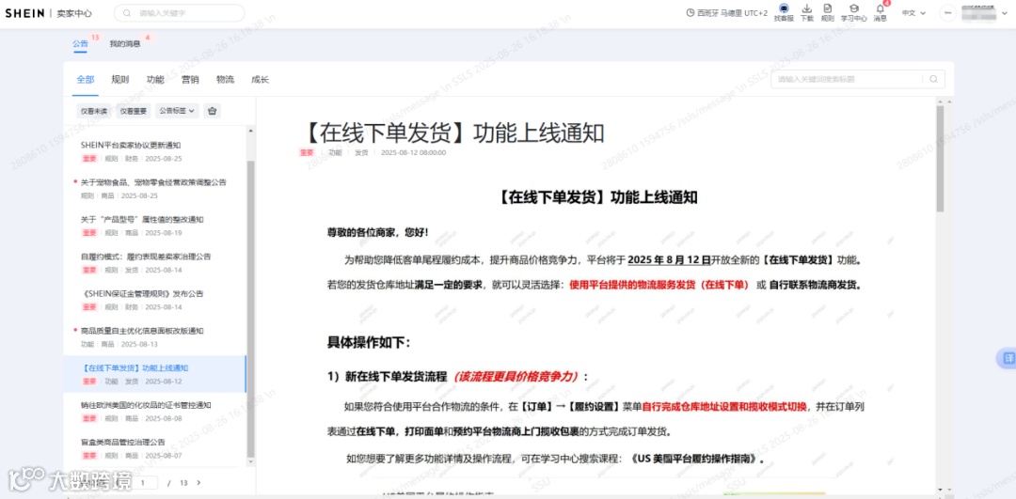Toggle 仅看未读 unread-only filter
This screenshot has width=1016, height=499.
pyautogui.click(x=94, y=111)
